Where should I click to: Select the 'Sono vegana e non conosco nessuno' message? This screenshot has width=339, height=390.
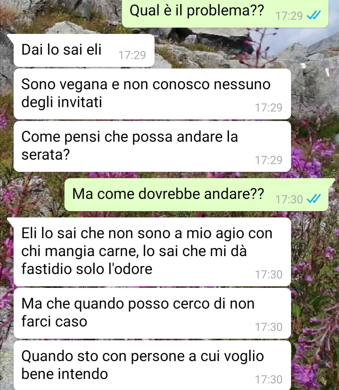tap(152, 94)
